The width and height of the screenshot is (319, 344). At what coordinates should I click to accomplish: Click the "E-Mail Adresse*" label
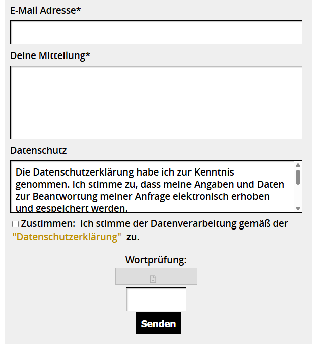click(x=45, y=10)
